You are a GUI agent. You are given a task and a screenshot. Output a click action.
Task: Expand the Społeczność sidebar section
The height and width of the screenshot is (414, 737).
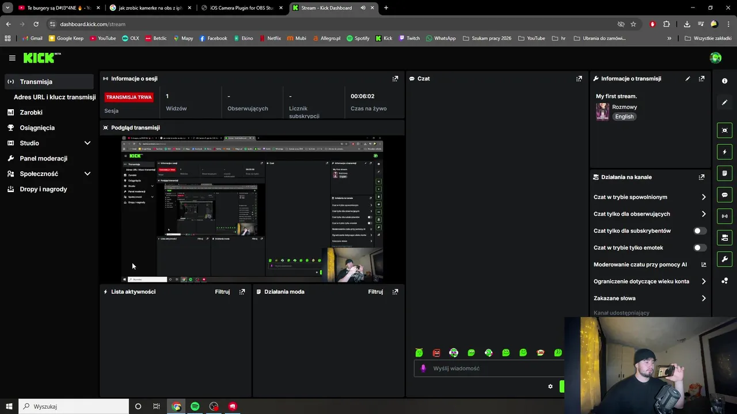coord(88,174)
